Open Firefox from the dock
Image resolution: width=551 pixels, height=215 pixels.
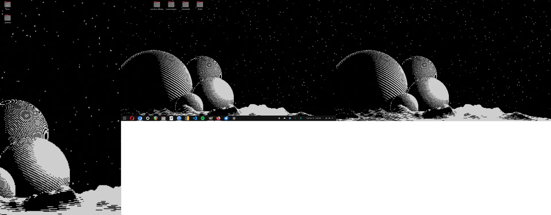pos(218,118)
